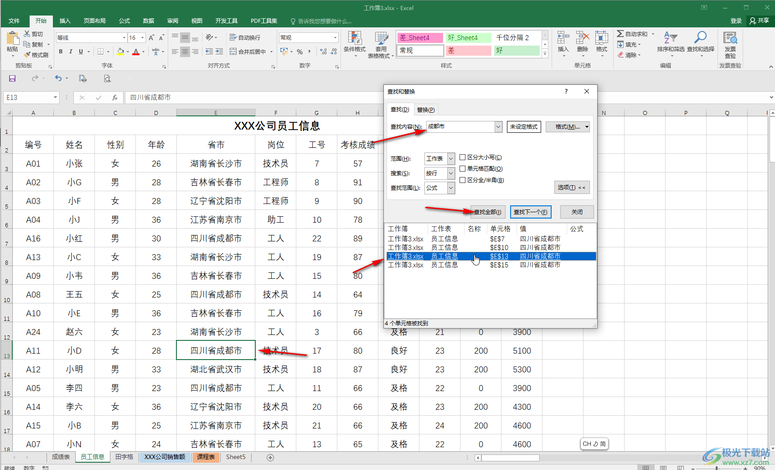Click the Close (关闭) button in dialog
This screenshot has width=775, height=470.
coord(577,212)
